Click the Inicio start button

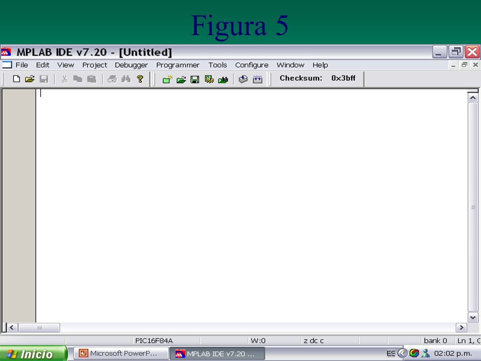(33, 353)
